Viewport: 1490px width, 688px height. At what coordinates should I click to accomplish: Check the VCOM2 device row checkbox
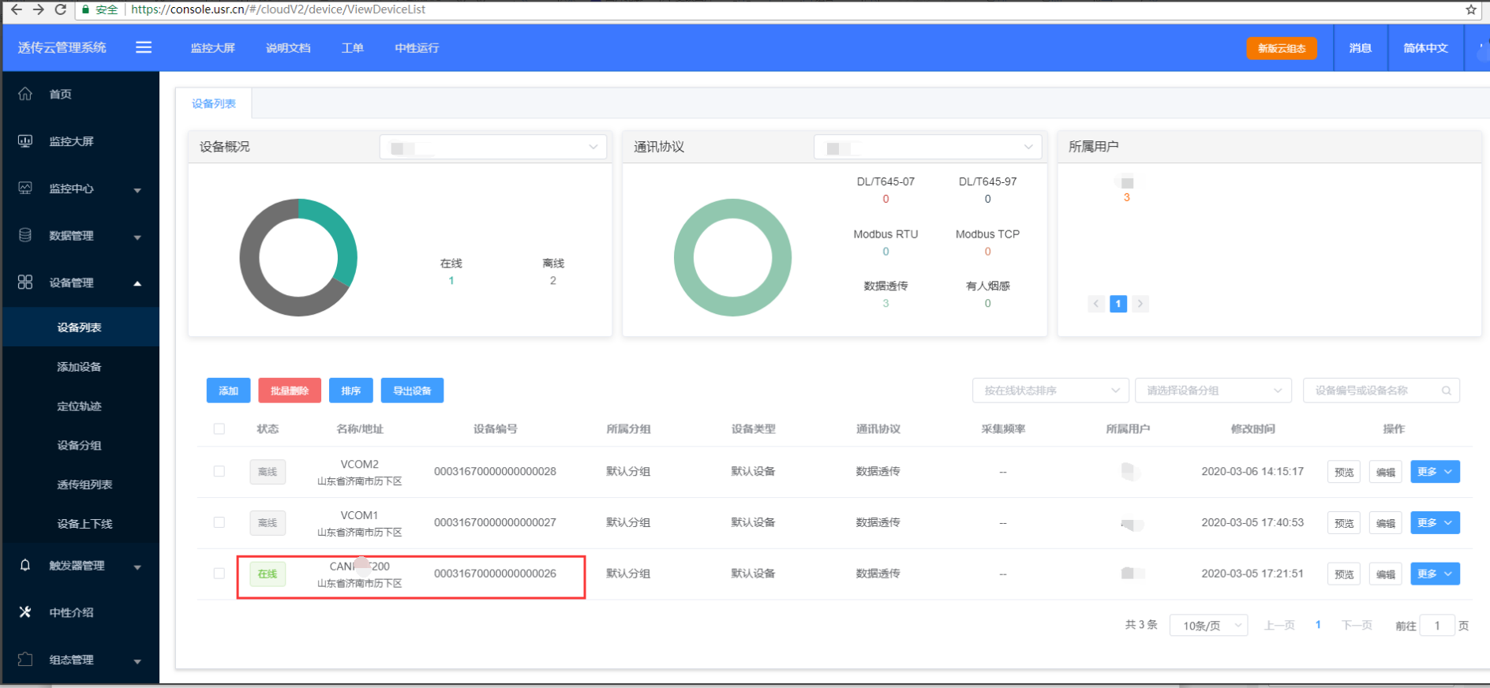click(x=219, y=472)
